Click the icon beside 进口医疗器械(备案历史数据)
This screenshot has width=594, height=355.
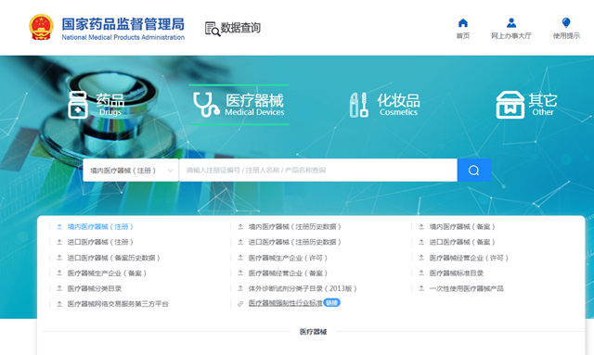(59, 258)
